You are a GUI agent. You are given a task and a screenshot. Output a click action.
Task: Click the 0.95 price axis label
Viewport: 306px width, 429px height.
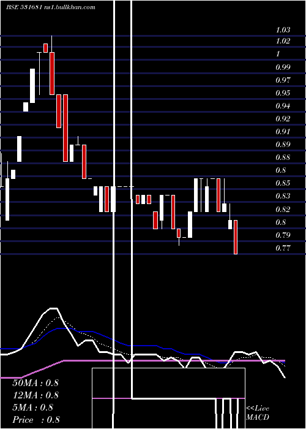[x=283, y=93]
